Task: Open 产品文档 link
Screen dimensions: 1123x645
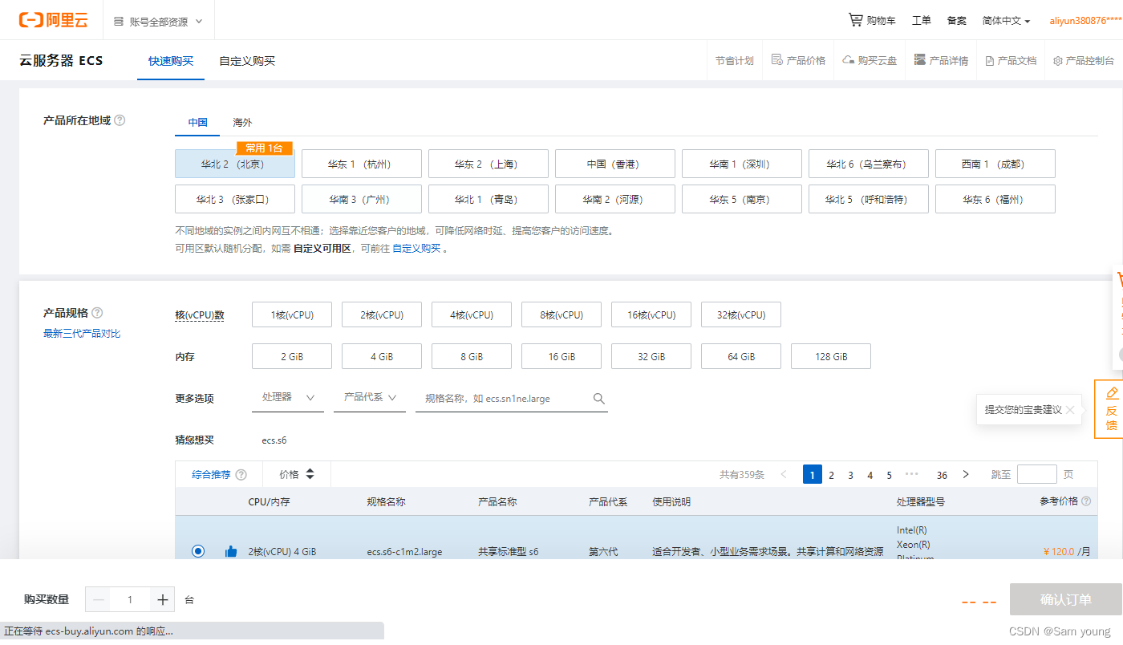Action: point(1011,61)
